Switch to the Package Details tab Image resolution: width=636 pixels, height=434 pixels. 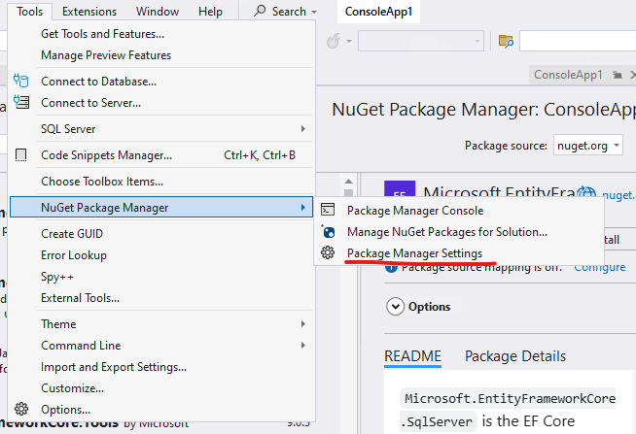pos(515,356)
